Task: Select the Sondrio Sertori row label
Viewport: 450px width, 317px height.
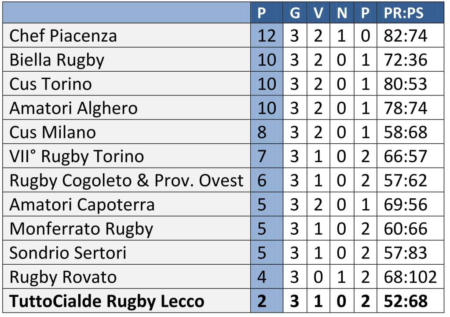Action: tap(68, 253)
